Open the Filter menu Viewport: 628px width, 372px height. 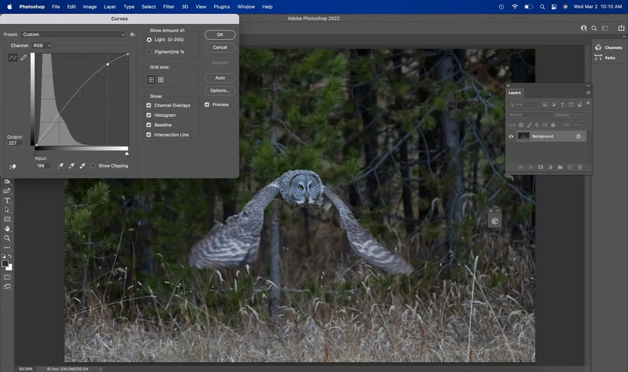pyautogui.click(x=168, y=7)
